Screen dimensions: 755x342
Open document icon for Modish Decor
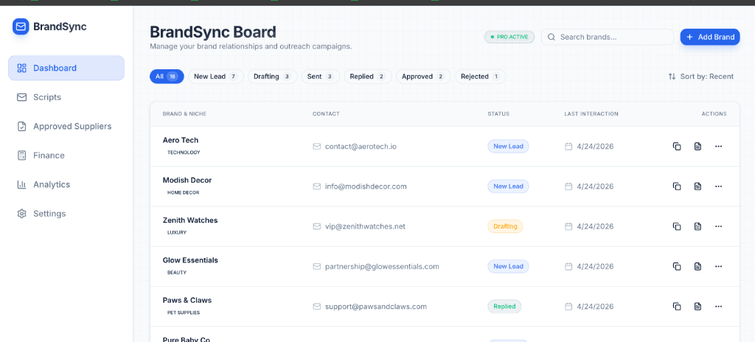click(x=697, y=186)
